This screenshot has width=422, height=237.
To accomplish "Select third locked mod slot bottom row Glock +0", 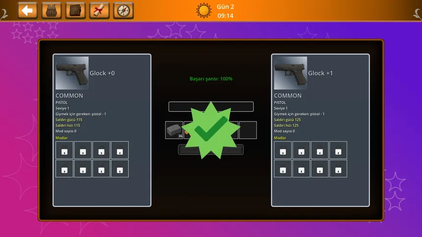I will [x=101, y=168].
